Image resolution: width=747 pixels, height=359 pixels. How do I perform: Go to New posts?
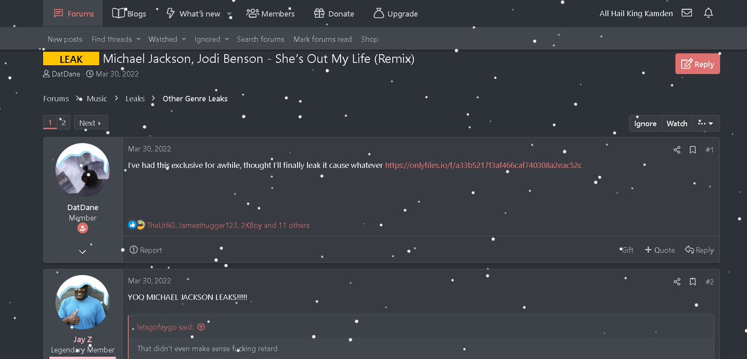[65, 39]
